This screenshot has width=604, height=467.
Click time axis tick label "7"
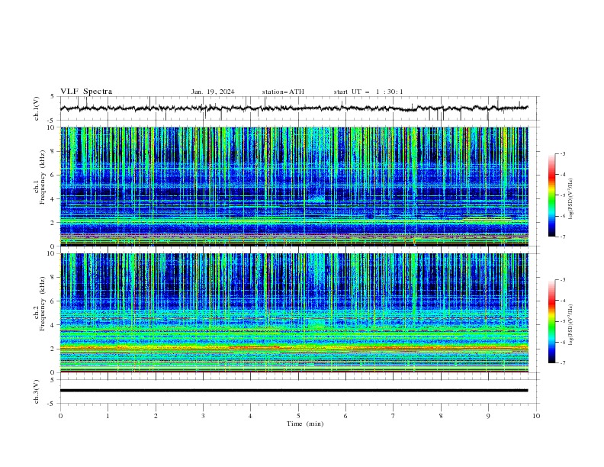tap(394, 416)
